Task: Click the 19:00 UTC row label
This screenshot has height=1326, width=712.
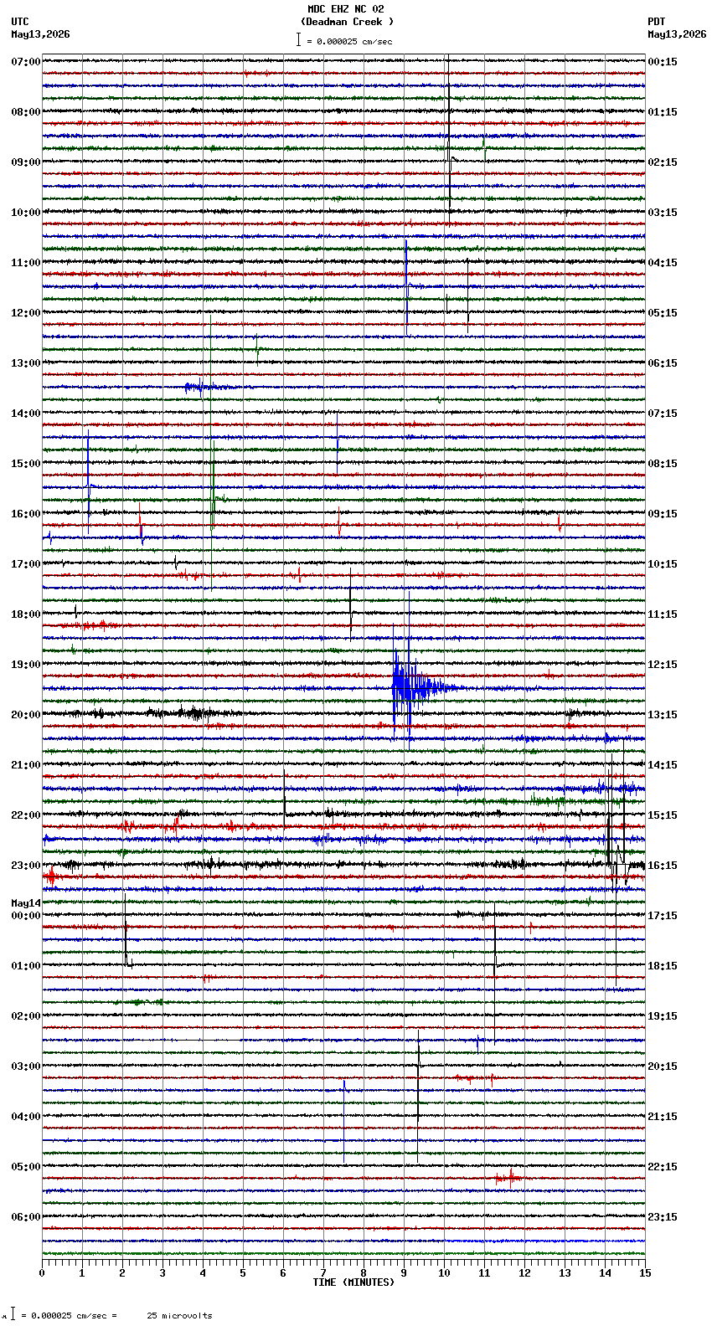Action: [26, 665]
